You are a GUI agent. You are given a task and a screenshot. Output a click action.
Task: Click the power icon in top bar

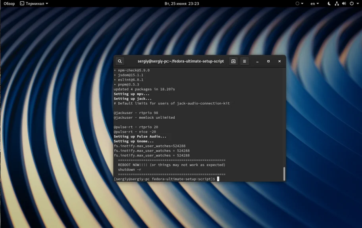[351, 4]
